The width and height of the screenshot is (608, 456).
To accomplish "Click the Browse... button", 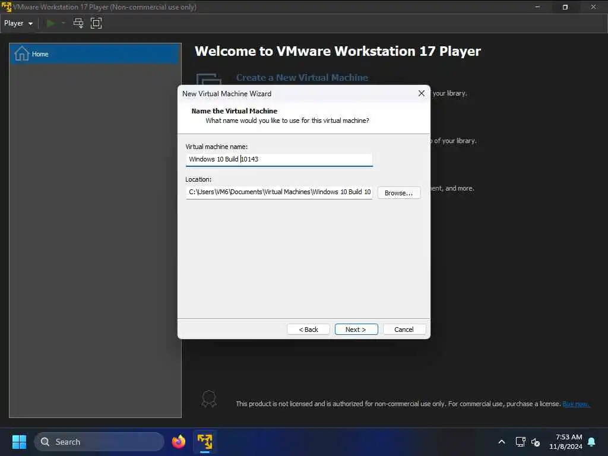I will (x=399, y=193).
